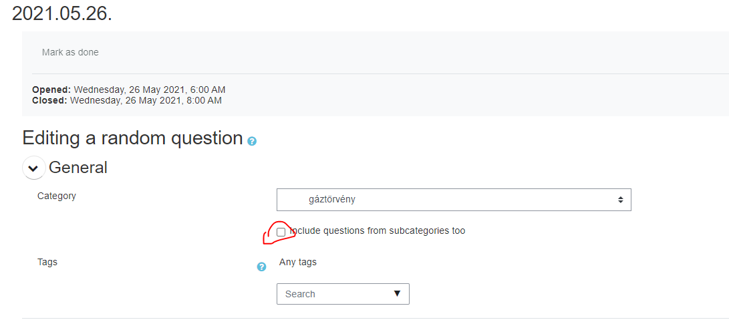Select the gáztörvény category value text

332,200
